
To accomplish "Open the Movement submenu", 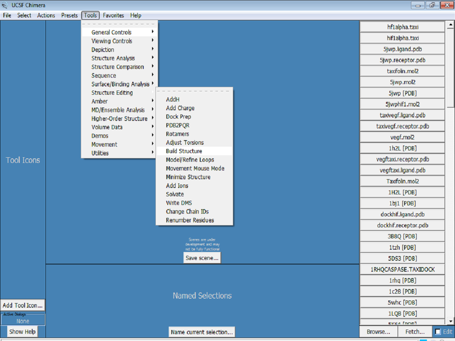I will point(119,144).
